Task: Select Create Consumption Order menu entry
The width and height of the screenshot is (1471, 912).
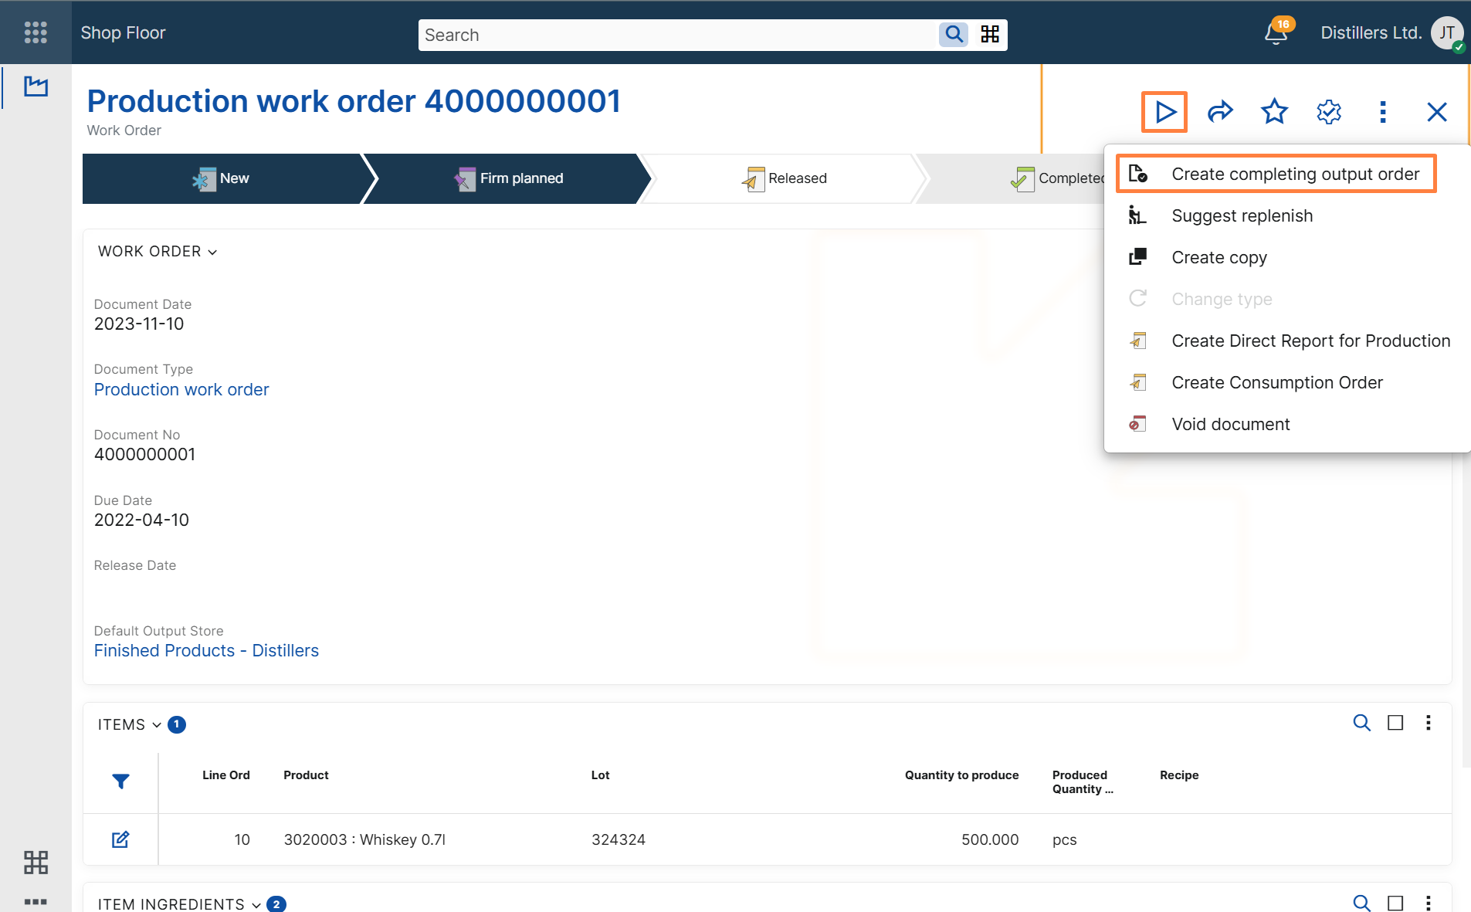Action: click(x=1277, y=382)
